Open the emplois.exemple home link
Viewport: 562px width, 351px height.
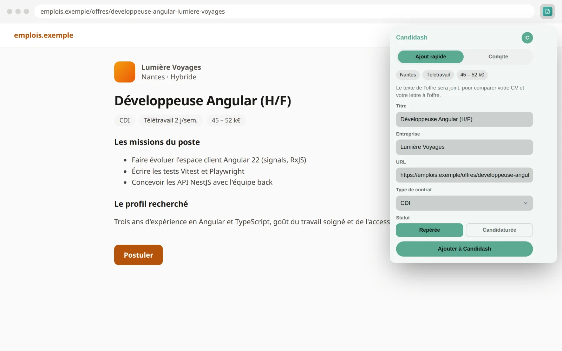[44, 35]
